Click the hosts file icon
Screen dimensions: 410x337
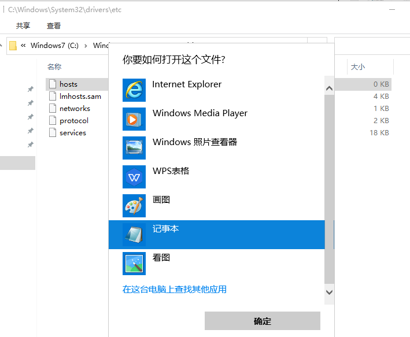click(53, 84)
